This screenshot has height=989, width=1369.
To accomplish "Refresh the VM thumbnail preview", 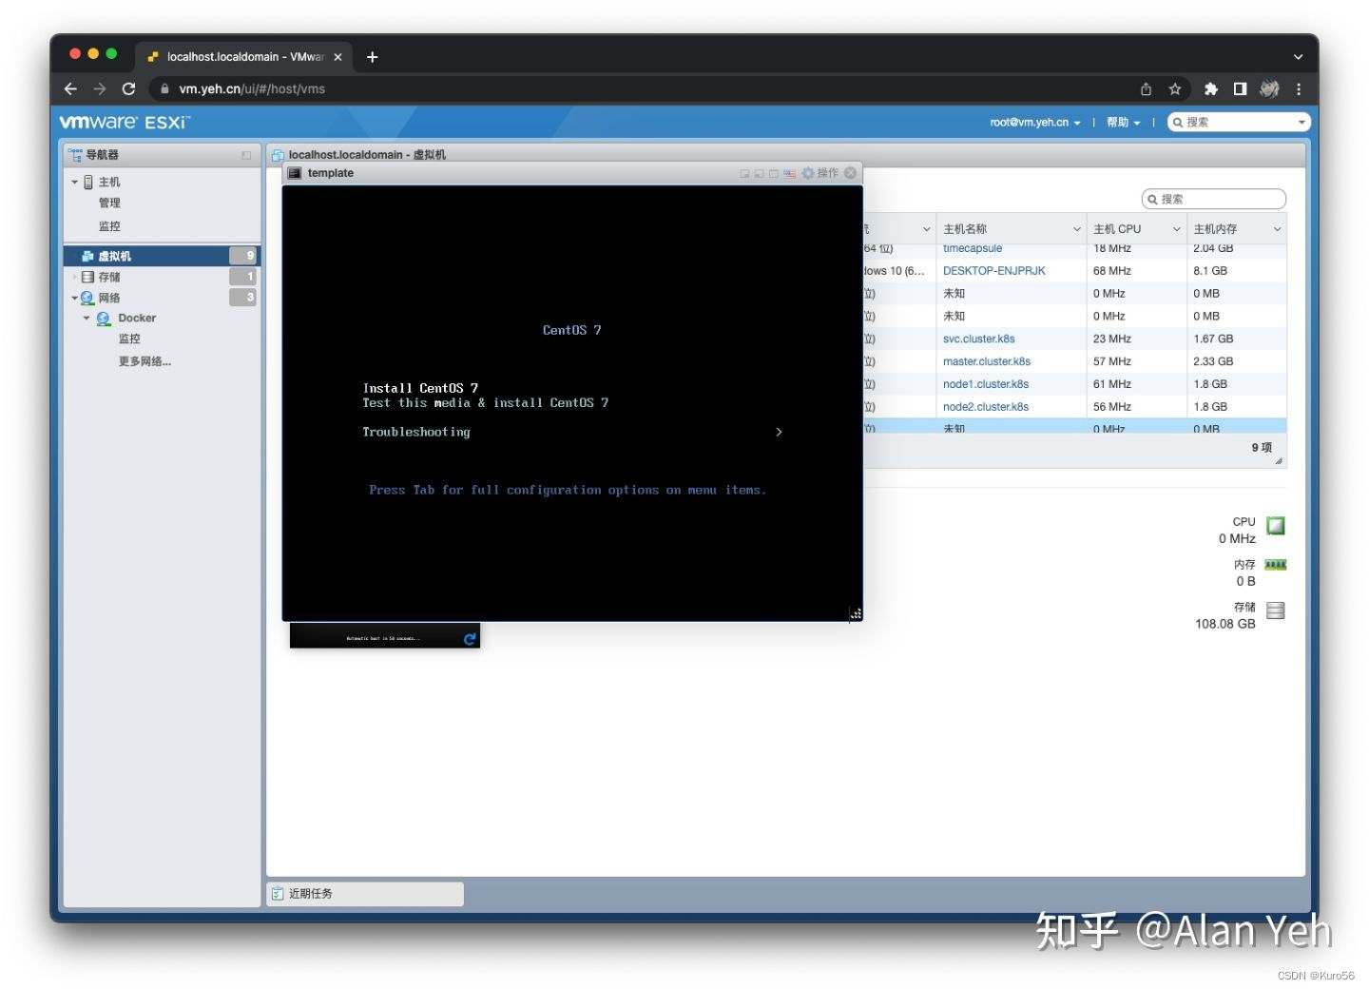I will tap(470, 639).
